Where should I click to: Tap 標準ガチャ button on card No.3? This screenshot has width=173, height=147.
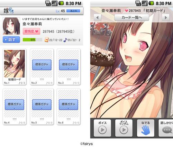69,65
